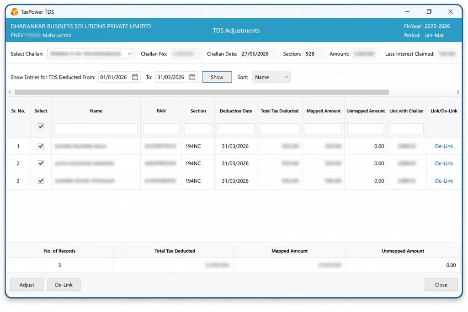
Task: Uncheck the Select box for row 2
Action: [x=41, y=164]
